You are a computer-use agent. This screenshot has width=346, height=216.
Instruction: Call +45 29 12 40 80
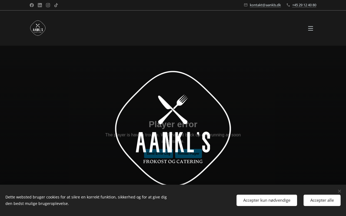tap(304, 5)
